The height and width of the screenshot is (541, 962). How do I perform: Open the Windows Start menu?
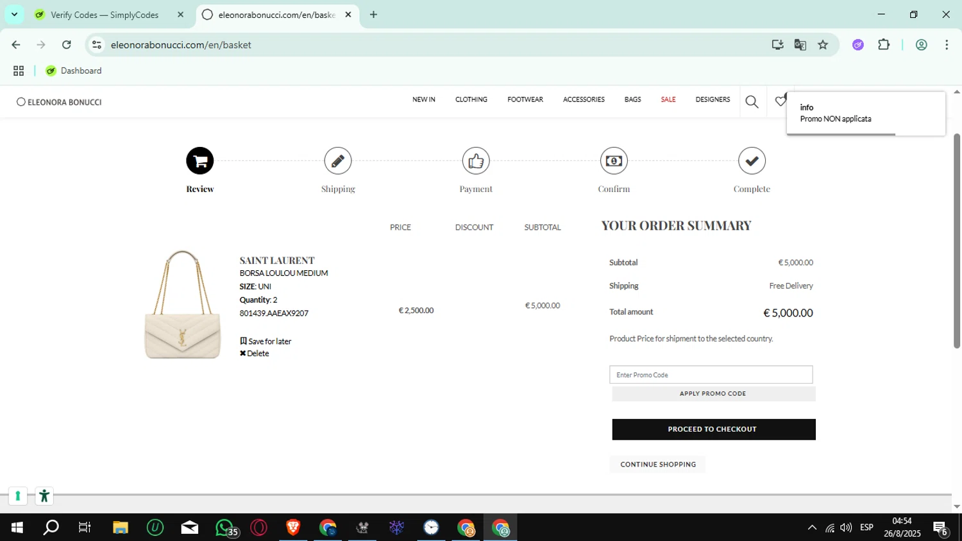pos(17,528)
